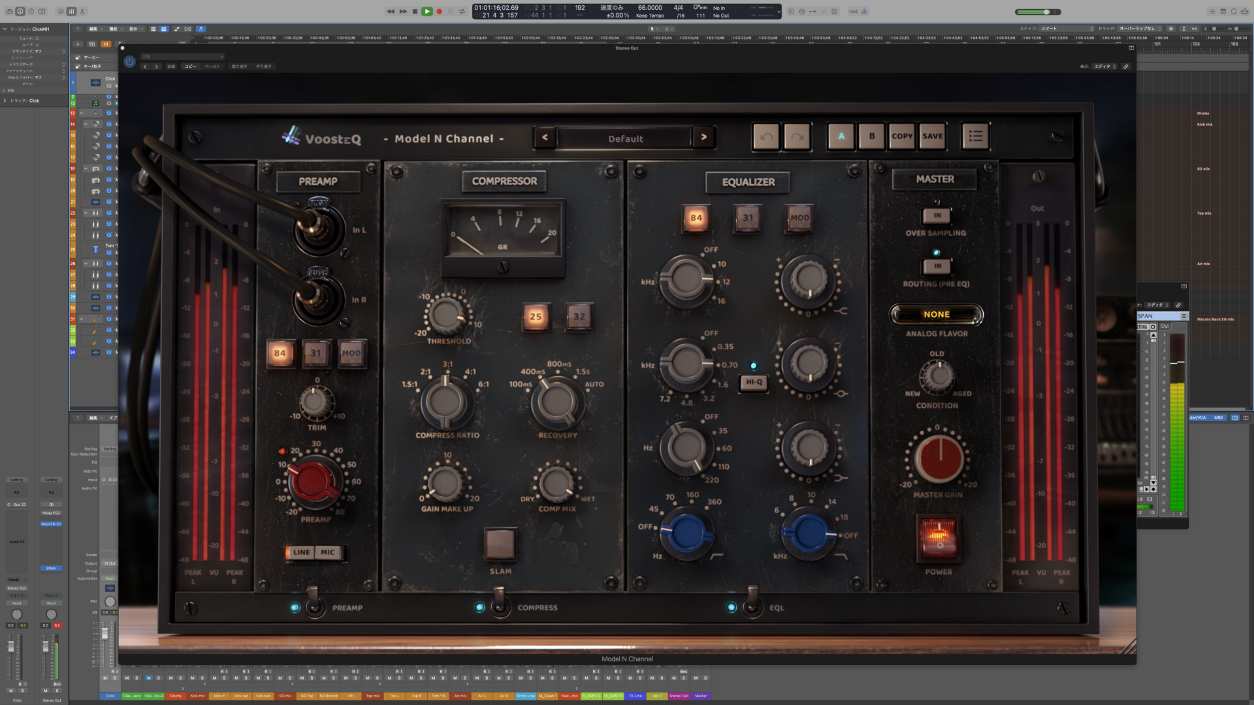Open the Loop Browser icon at top right
Image resolution: width=1254 pixels, height=705 pixels.
(1234, 11)
